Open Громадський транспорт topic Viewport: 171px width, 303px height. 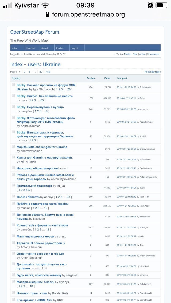coord(34,186)
